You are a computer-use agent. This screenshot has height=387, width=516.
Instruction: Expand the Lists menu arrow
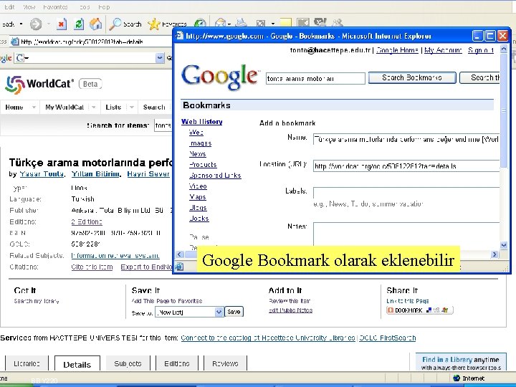[x=132, y=107]
